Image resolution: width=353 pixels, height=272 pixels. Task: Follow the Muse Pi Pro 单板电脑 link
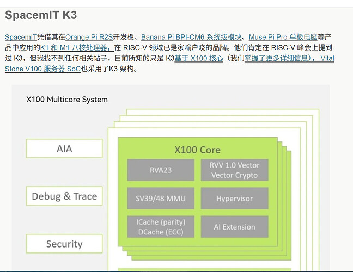(x=283, y=37)
